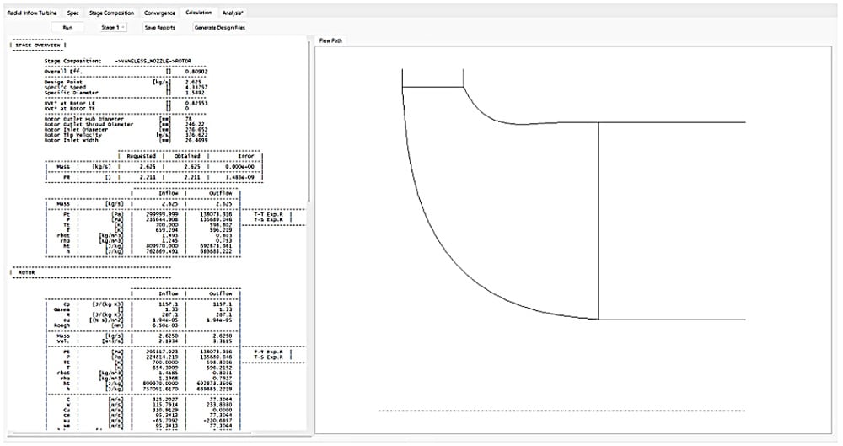Click the Run button

67,28
